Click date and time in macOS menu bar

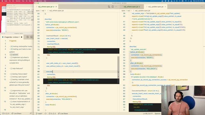(198, 1)
